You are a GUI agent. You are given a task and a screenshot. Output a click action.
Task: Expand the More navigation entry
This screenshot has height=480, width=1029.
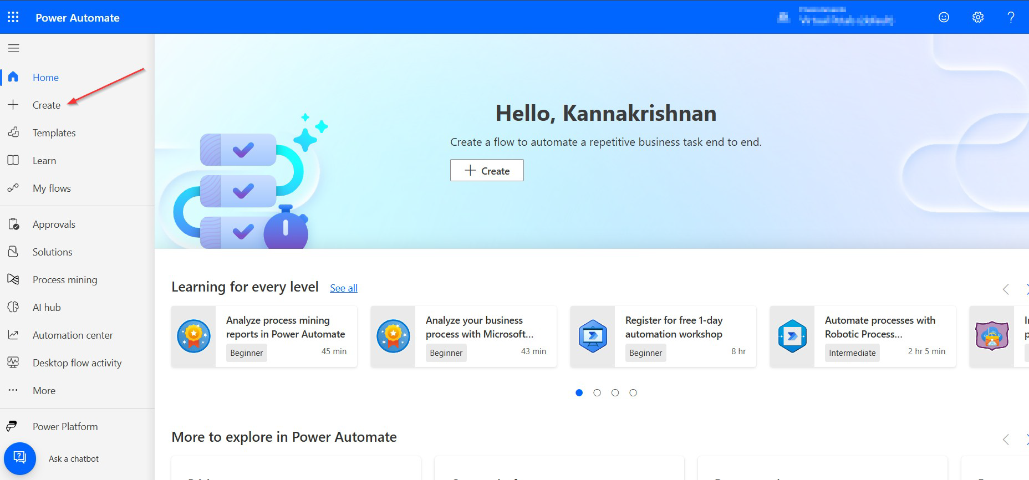(x=44, y=390)
